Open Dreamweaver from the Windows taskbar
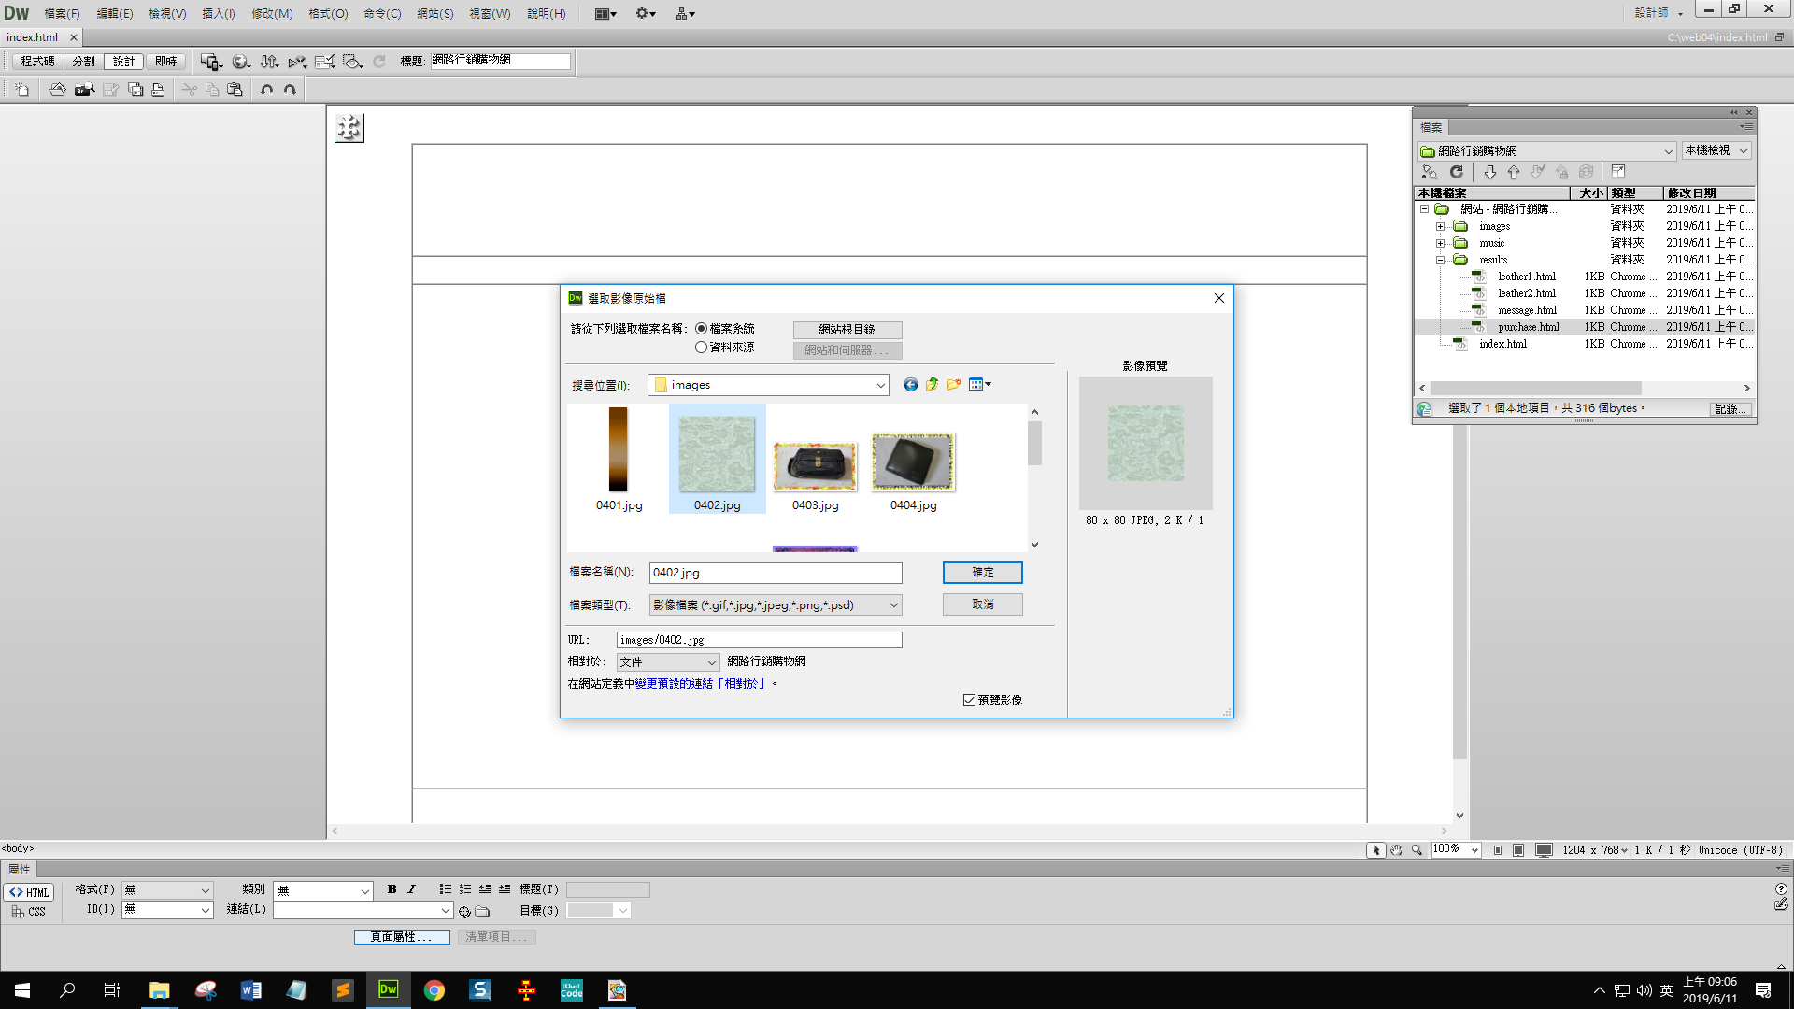 point(388,989)
